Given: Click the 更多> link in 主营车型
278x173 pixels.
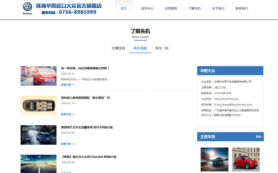Looking at the screenshot, I should (x=259, y=137).
